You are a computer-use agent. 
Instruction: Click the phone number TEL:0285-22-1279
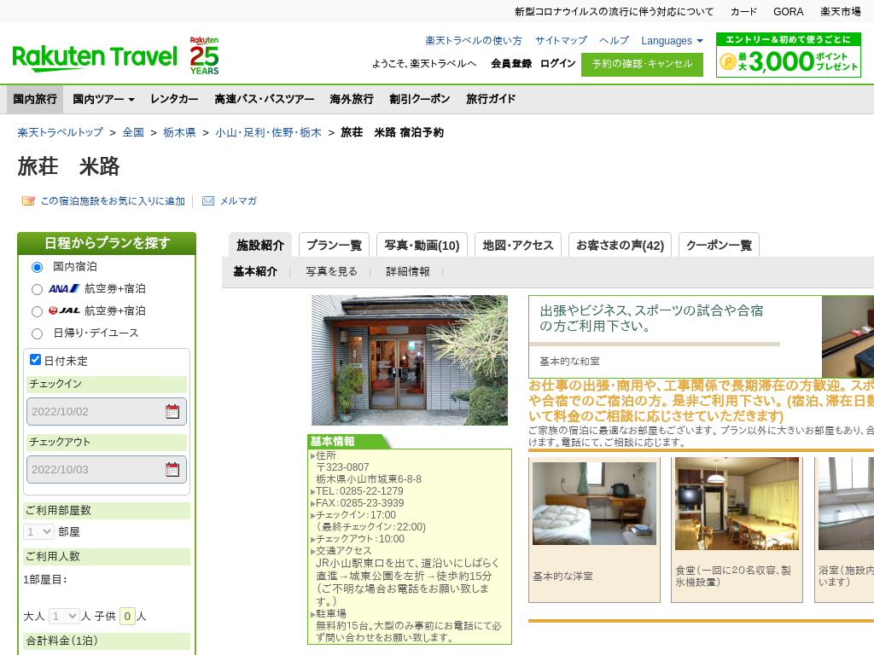click(359, 491)
